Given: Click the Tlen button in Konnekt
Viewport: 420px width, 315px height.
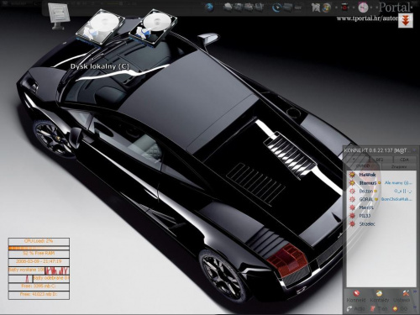Looking at the screenshot, I should [379, 308].
